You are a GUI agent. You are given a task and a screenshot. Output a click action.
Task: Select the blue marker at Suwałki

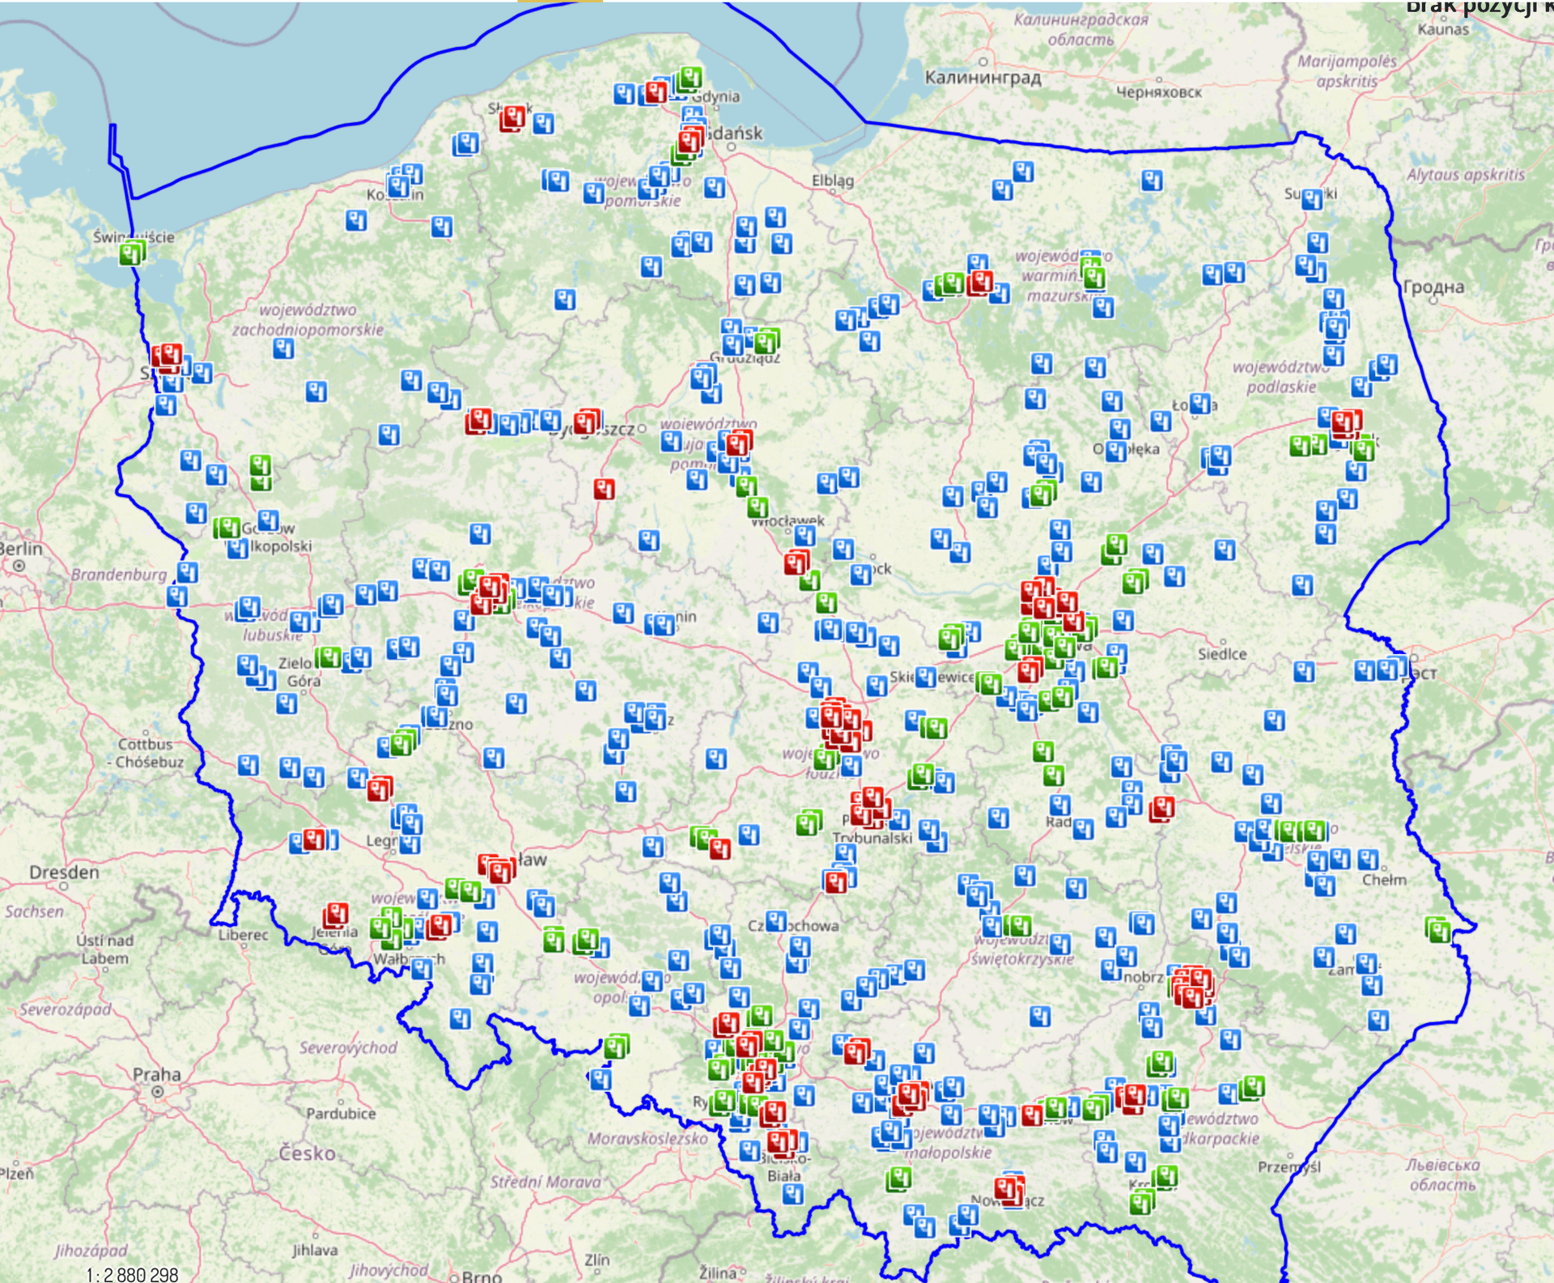pyautogui.click(x=1312, y=198)
